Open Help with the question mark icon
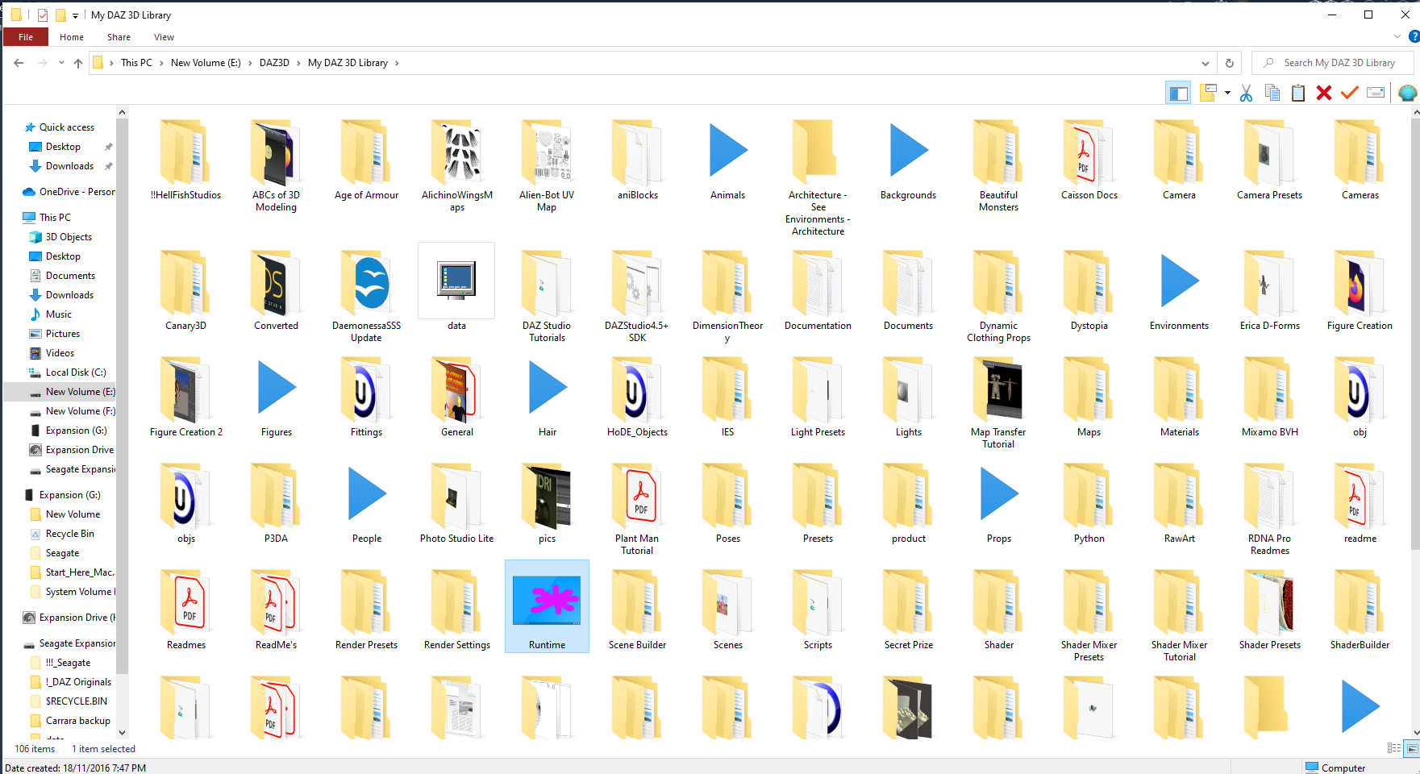Image resolution: width=1420 pixels, height=774 pixels. (1414, 36)
